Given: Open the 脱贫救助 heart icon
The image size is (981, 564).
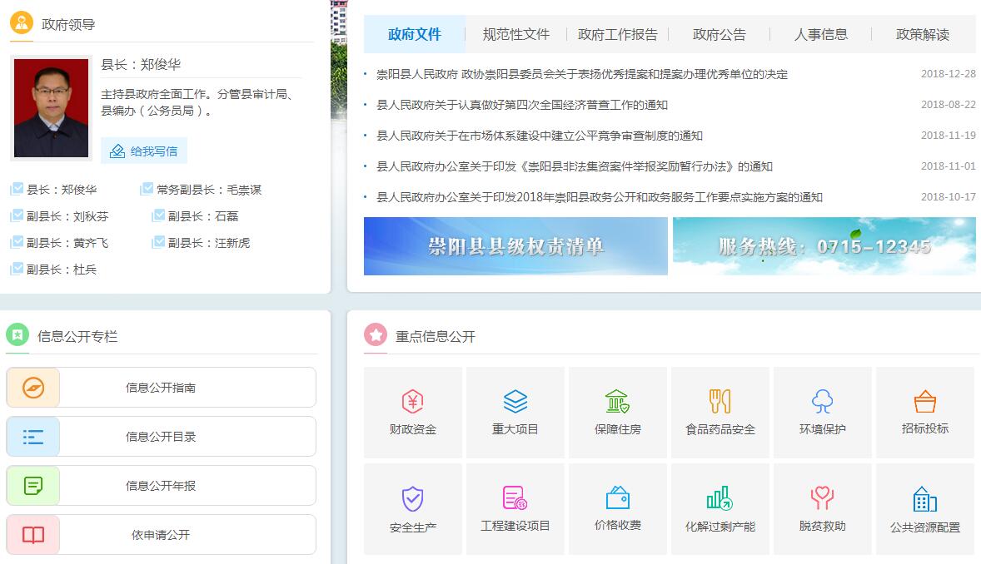Looking at the screenshot, I should [x=822, y=498].
